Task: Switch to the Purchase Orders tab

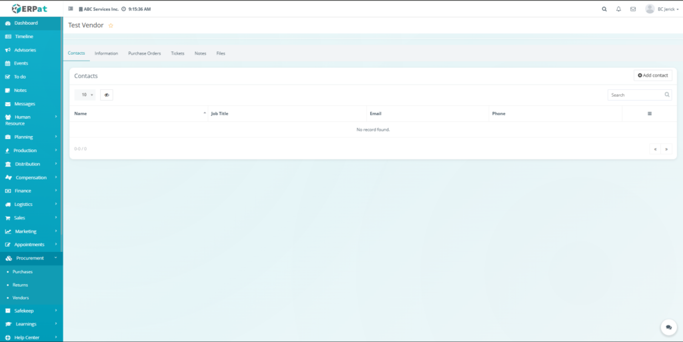Action: click(x=144, y=53)
